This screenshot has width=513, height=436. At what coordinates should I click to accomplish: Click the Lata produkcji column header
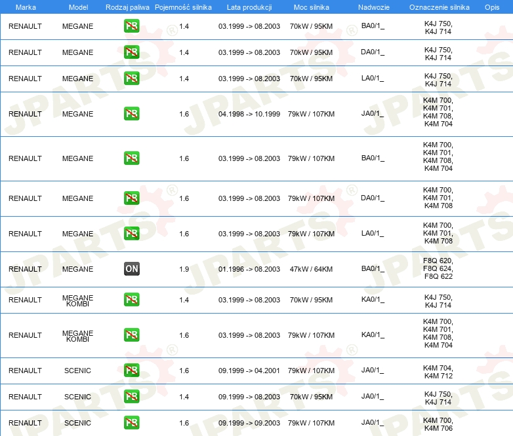point(249,7)
